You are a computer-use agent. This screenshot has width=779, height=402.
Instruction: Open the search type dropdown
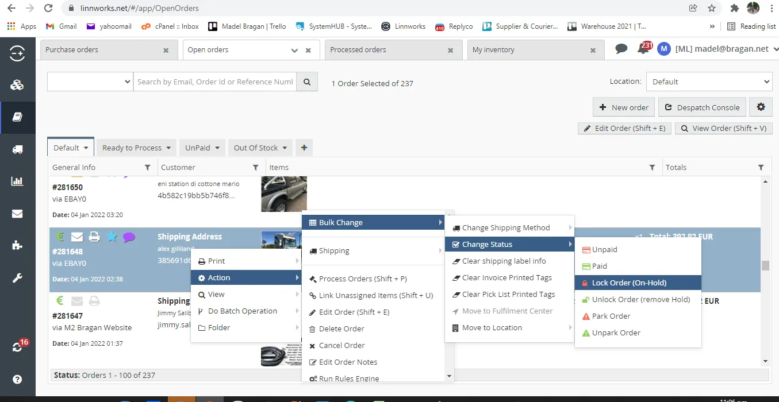coord(90,82)
